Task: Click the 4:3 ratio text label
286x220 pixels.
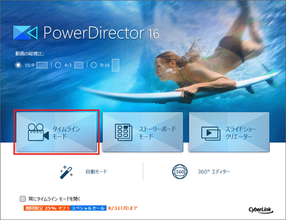Action: click(68, 65)
